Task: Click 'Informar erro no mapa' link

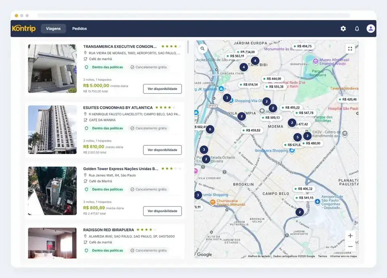Action: coord(343,256)
